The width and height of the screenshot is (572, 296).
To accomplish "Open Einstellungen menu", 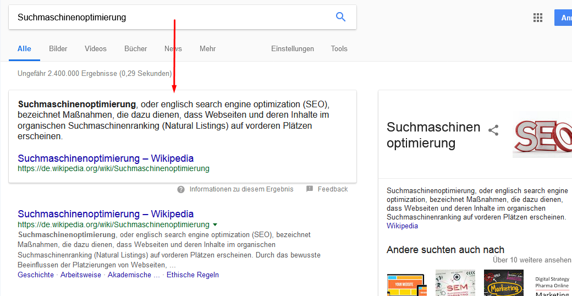I will coord(293,48).
